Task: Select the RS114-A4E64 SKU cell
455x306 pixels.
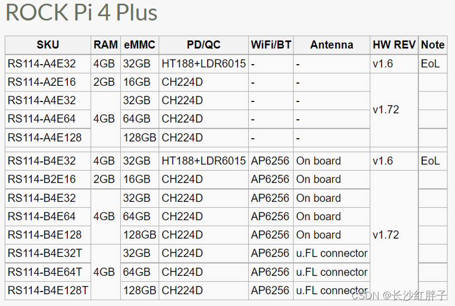Action: point(42,119)
